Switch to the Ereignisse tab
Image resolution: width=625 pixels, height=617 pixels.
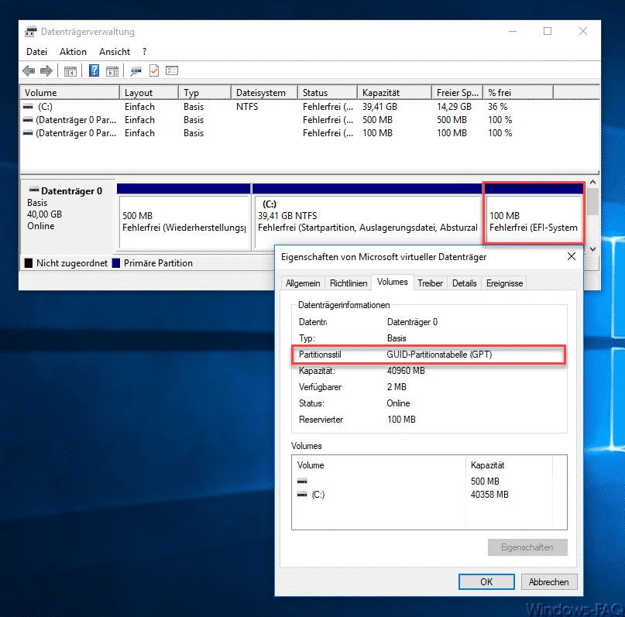point(503,283)
